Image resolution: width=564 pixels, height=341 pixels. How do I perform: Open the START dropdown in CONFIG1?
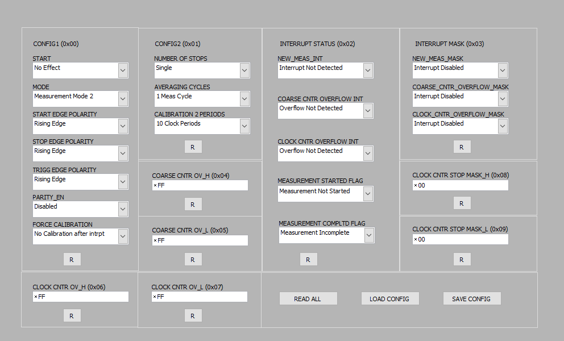[x=123, y=70]
